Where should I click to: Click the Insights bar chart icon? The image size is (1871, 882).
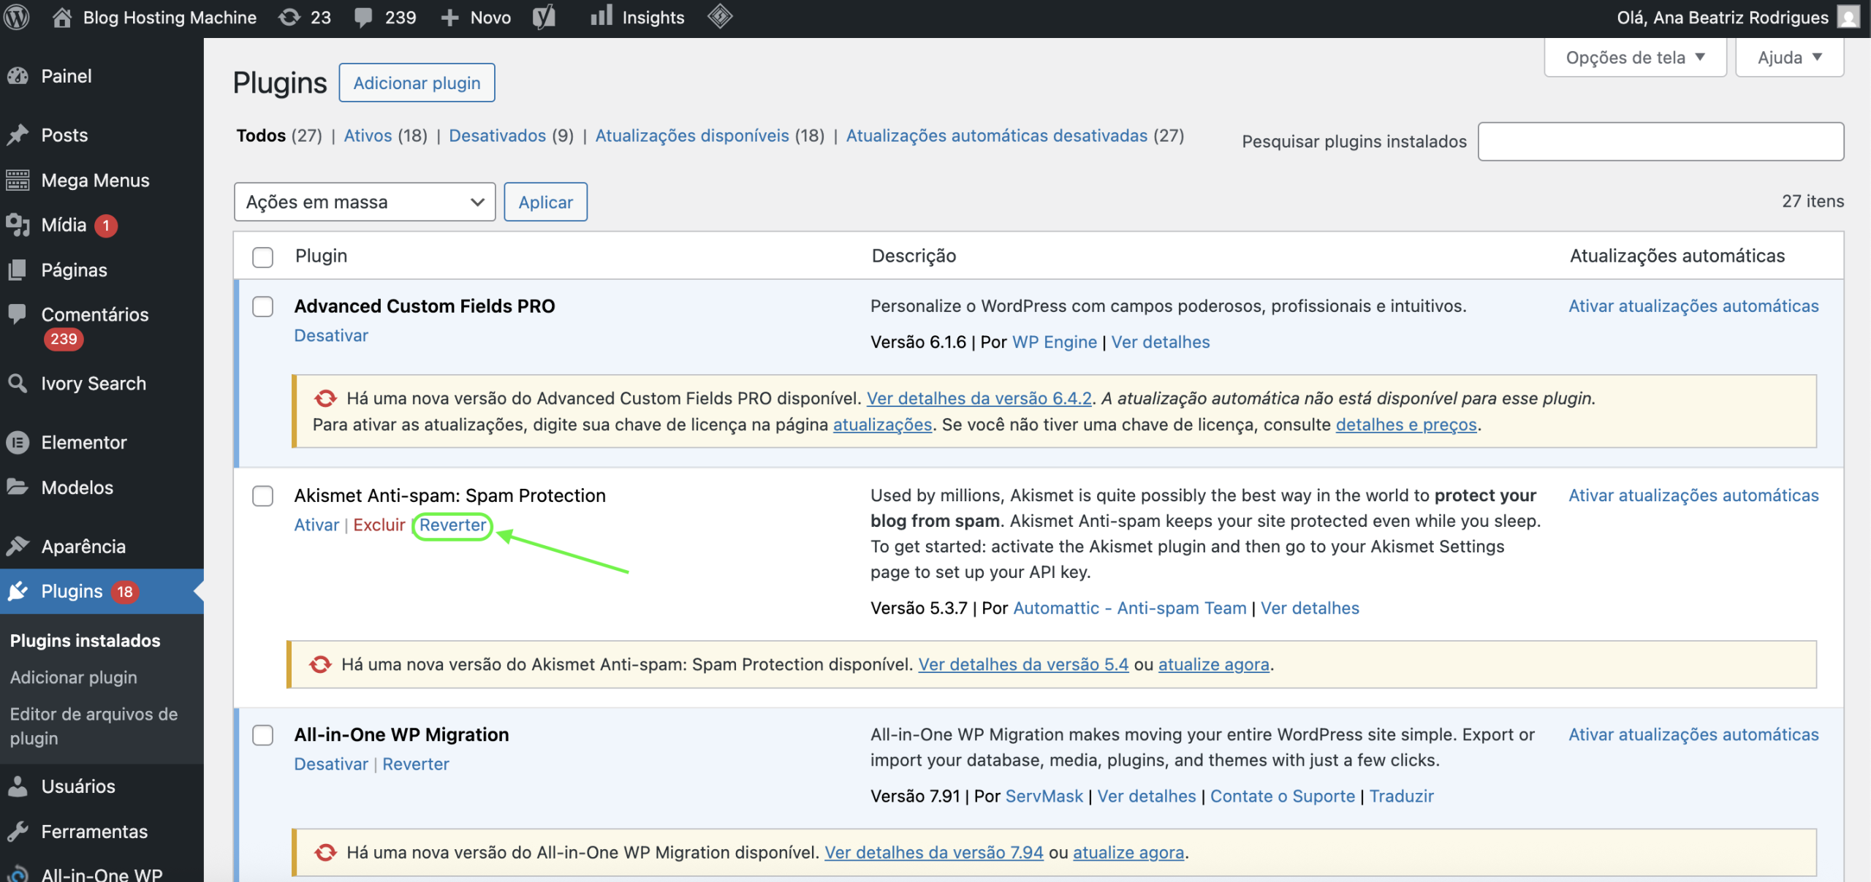point(601,16)
